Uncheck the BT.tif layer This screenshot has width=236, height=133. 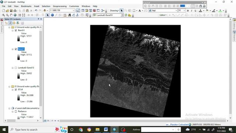[16, 89]
